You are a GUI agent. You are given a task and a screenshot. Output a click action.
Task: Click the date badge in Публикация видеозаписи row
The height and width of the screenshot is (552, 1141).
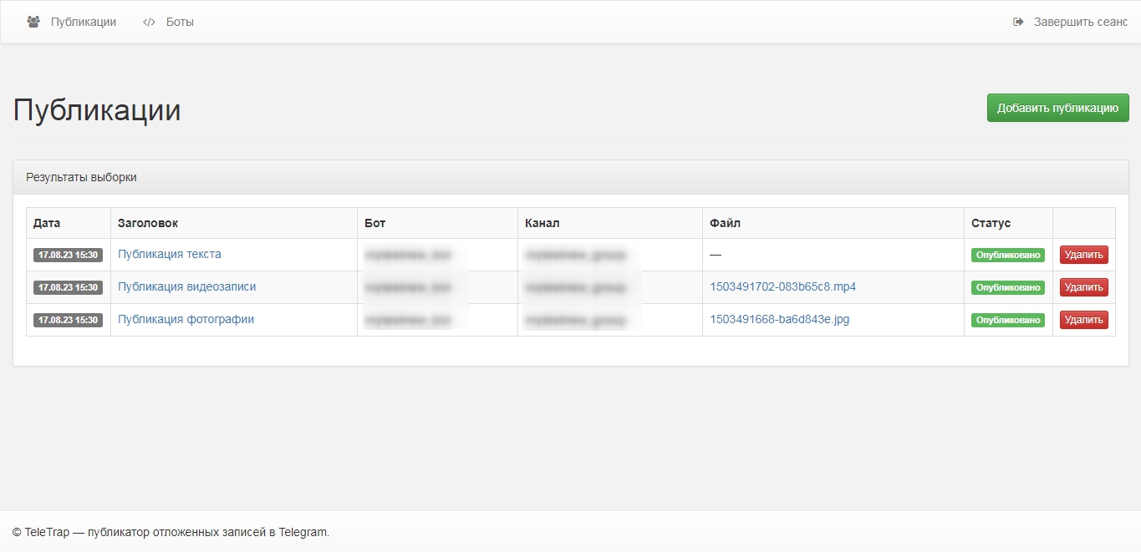coord(68,287)
